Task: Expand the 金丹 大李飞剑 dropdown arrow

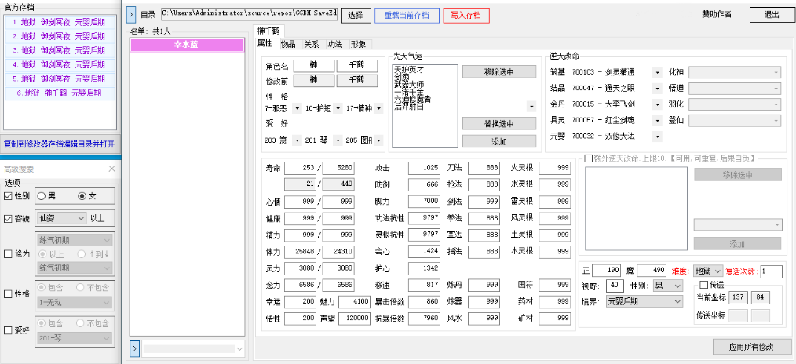Action: 658,104
